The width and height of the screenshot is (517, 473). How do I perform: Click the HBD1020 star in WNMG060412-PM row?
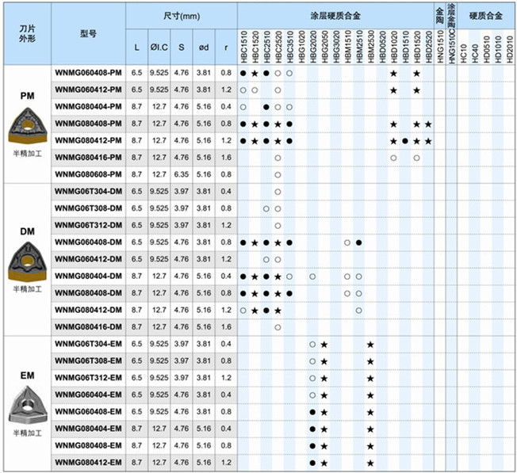point(393,90)
